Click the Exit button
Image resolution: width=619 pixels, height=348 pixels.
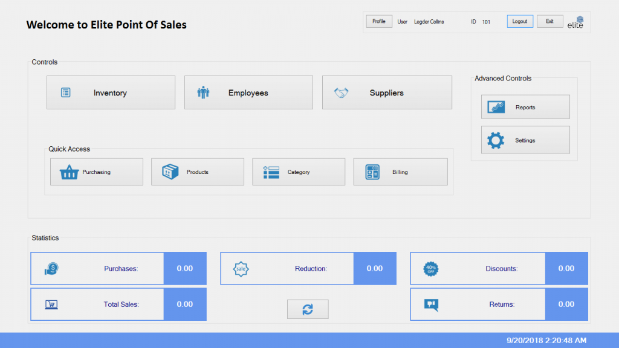coord(549,21)
